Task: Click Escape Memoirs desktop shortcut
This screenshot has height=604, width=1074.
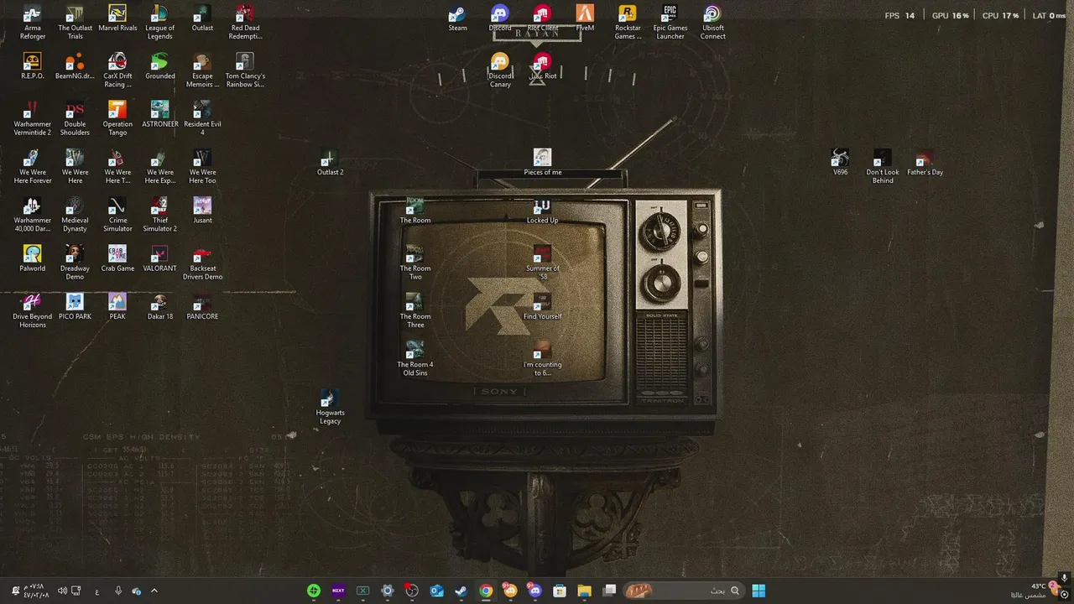Action: coord(202,70)
